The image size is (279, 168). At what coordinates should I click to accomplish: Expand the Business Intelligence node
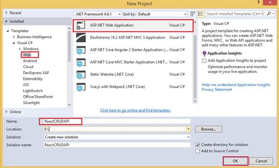(x=14, y=37)
